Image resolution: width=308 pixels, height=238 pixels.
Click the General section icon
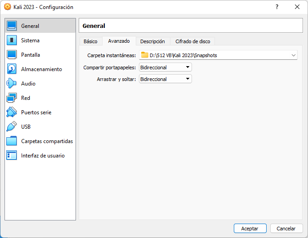coord(12,26)
